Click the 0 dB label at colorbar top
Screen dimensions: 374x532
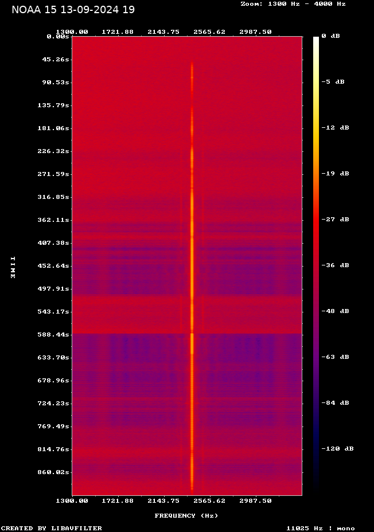click(330, 36)
